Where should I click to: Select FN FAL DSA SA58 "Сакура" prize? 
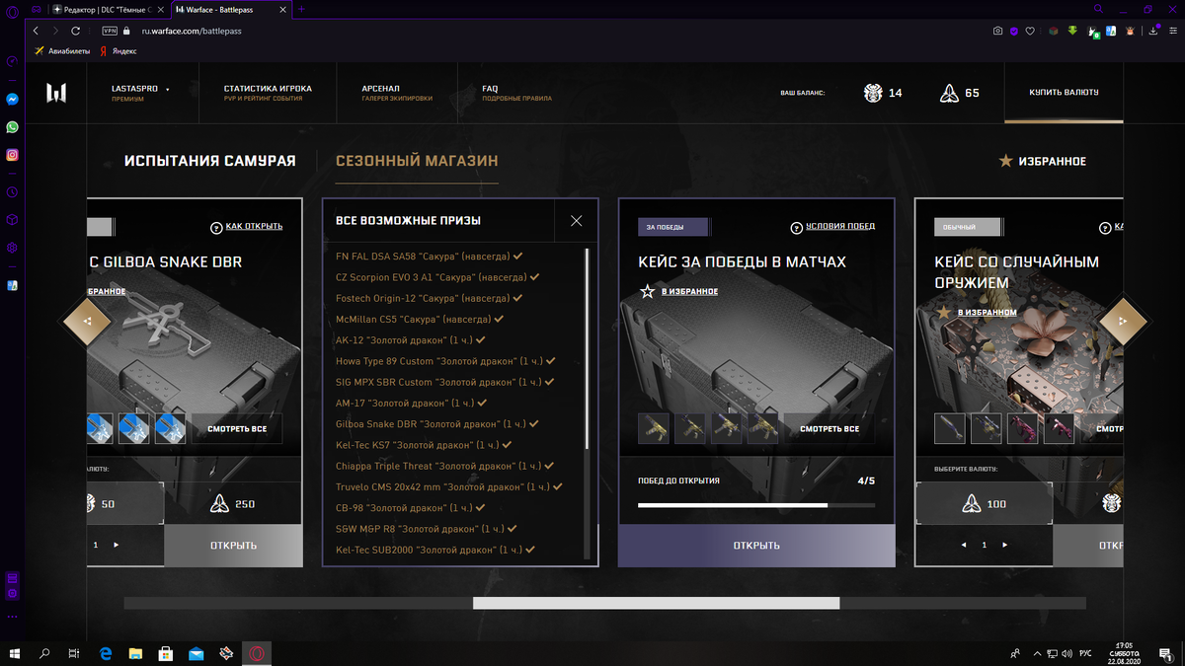tap(430, 256)
